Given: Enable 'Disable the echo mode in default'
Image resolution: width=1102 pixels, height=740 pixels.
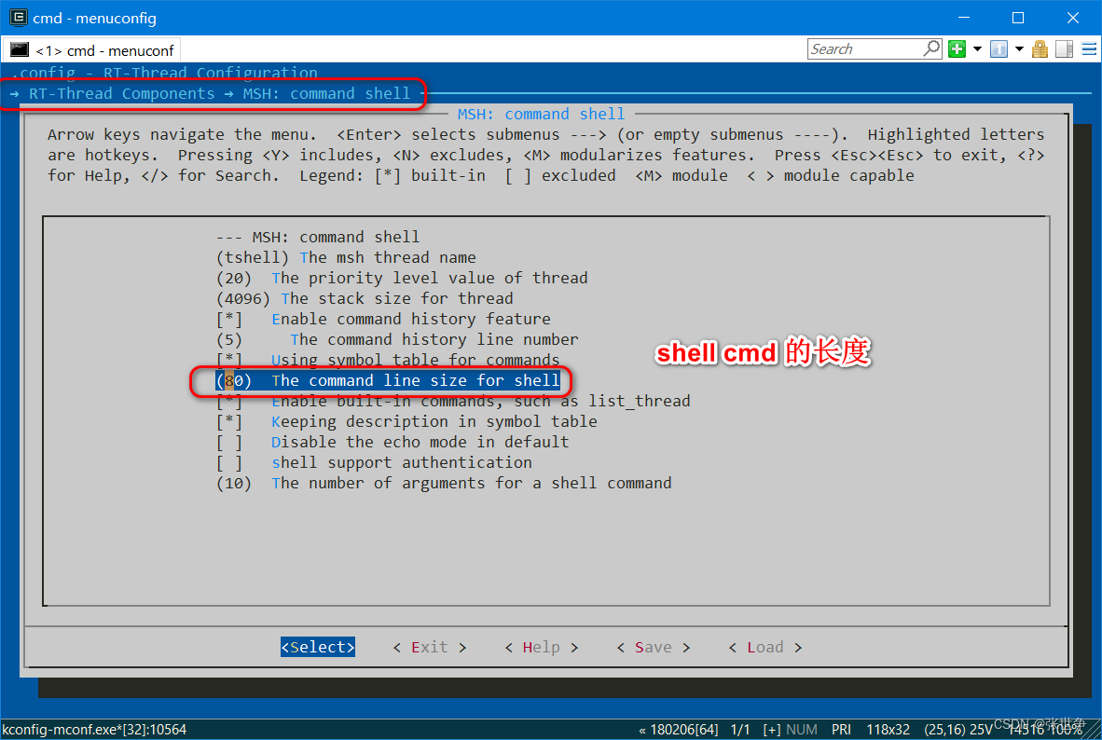Looking at the screenshot, I should (393, 442).
